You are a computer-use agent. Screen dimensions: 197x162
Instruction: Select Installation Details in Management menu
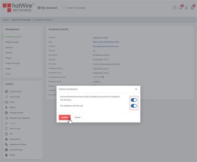coord(13,37)
